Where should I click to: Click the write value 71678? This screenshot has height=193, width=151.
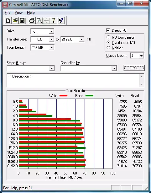(122, 161)
